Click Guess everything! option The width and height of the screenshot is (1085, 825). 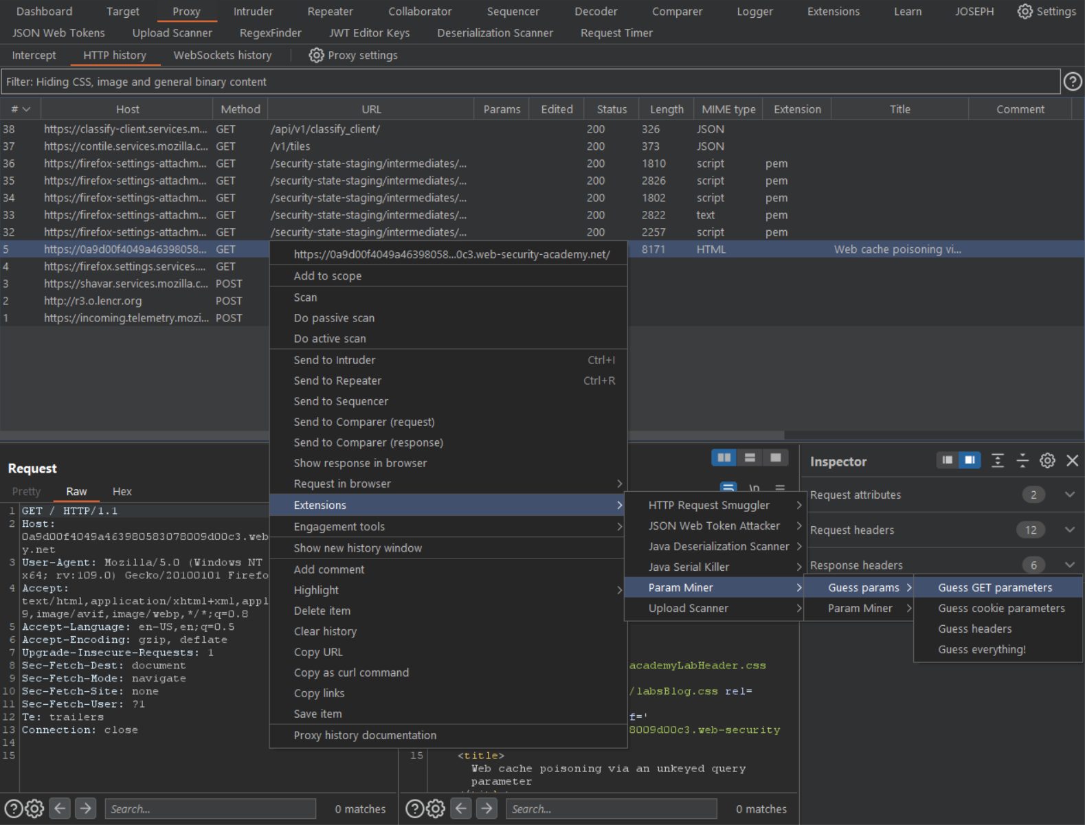[981, 649]
